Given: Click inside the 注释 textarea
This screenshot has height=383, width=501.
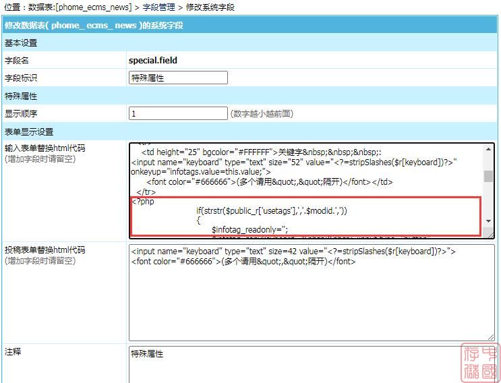Looking at the screenshot, I should (x=310, y=367).
